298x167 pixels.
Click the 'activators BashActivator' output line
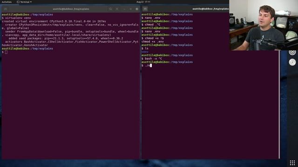coord(70,43)
